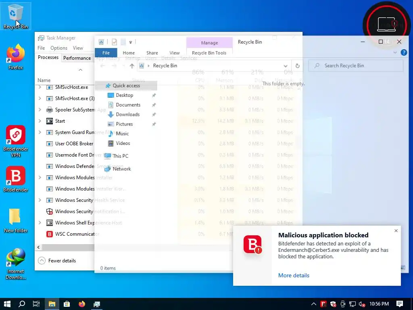This screenshot has height=310, width=413.
Task: Expand the SMSvcHost.exe (3) process group
Action: (40, 98)
